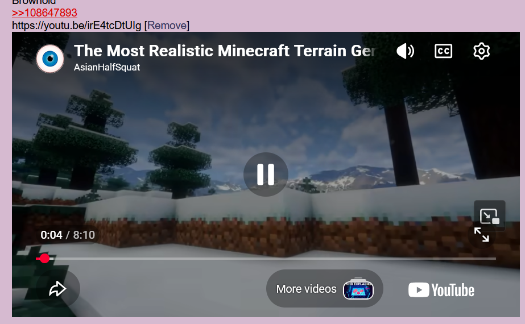The image size is (525, 324).
Task: Switch to the miniplayer view icon
Action: pyautogui.click(x=490, y=216)
